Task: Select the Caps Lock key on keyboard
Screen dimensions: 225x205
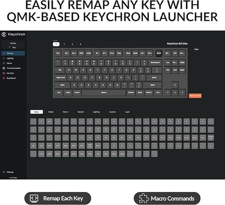Action: [61, 78]
